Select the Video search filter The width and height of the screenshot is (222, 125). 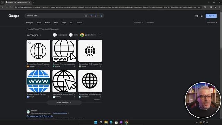(x=39, y=23)
